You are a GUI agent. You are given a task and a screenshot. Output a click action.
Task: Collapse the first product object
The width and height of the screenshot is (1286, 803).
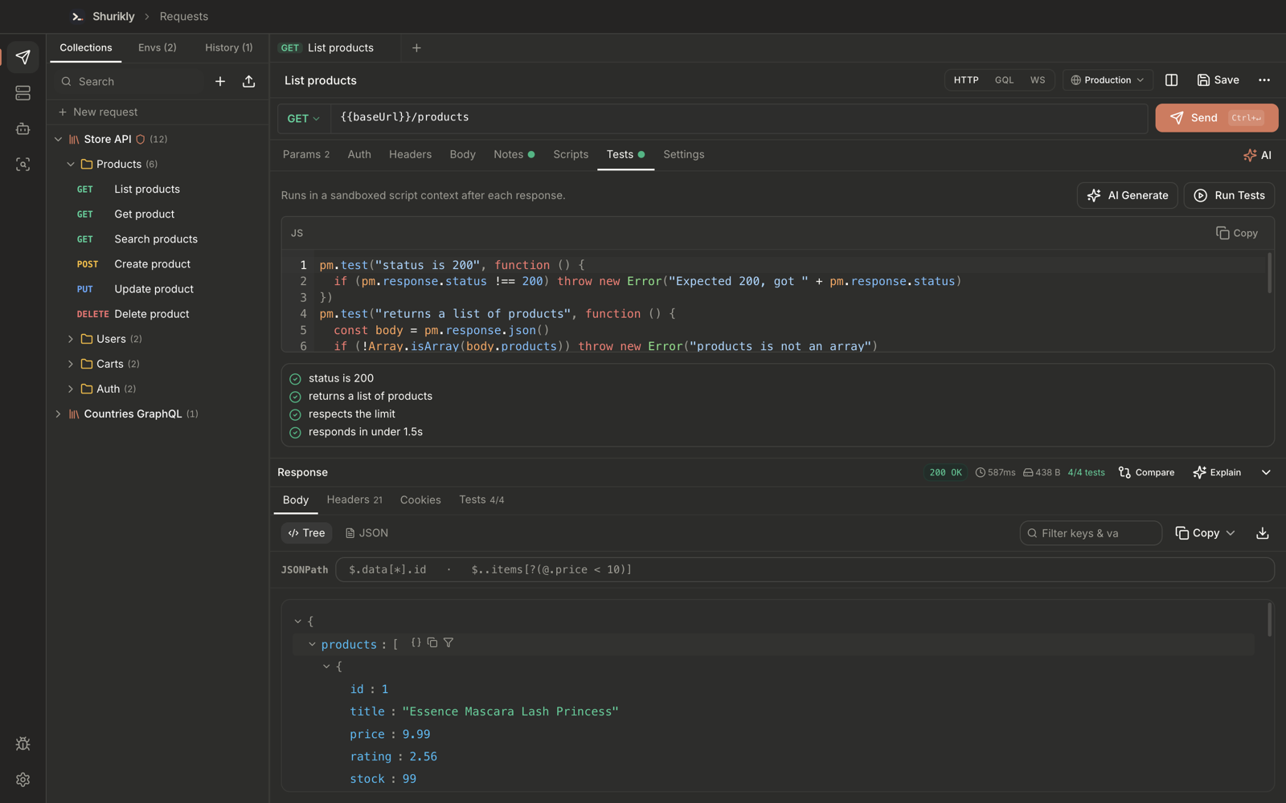pos(326,666)
